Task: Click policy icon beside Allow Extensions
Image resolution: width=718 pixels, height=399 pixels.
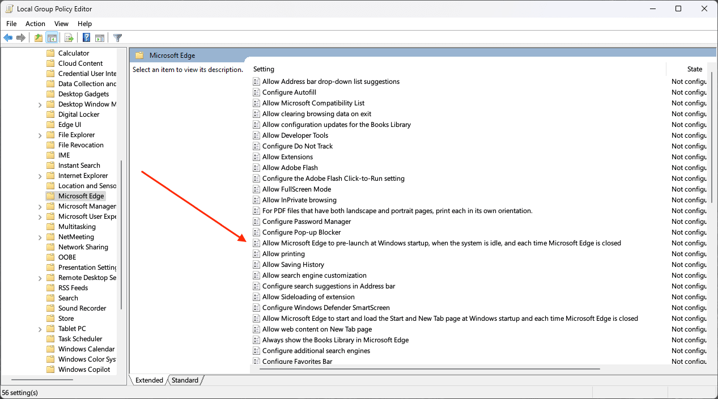Action: point(257,157)
